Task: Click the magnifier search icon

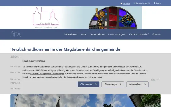Action: (x=154, y=3)
